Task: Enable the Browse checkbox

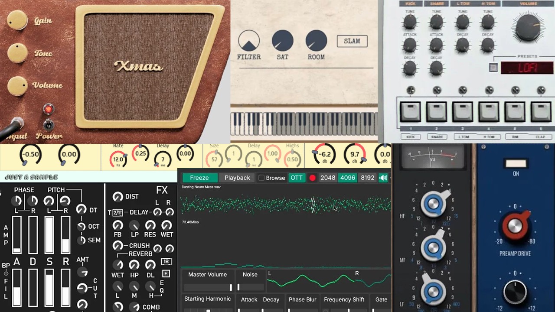Action: [261, 178]
